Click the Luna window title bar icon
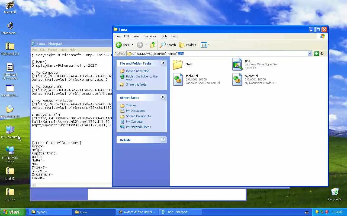This screenshot has height=216, width=347. [x=116, y=30]
